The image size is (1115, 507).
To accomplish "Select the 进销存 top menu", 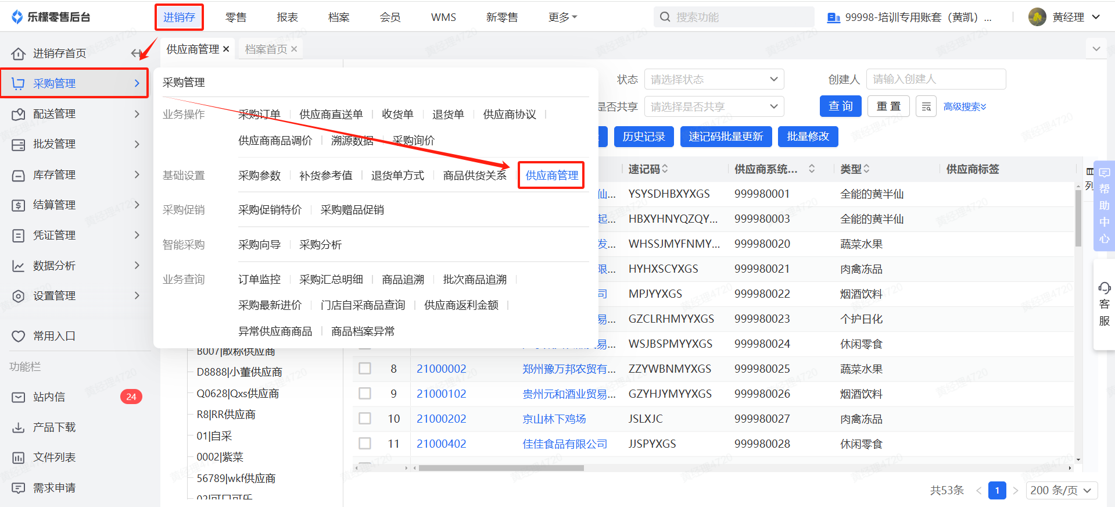I will coord(179,17).
